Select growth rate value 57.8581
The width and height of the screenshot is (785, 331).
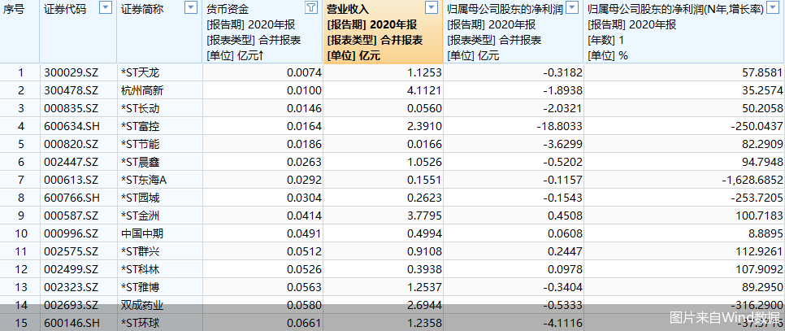(x=763, y=73)
